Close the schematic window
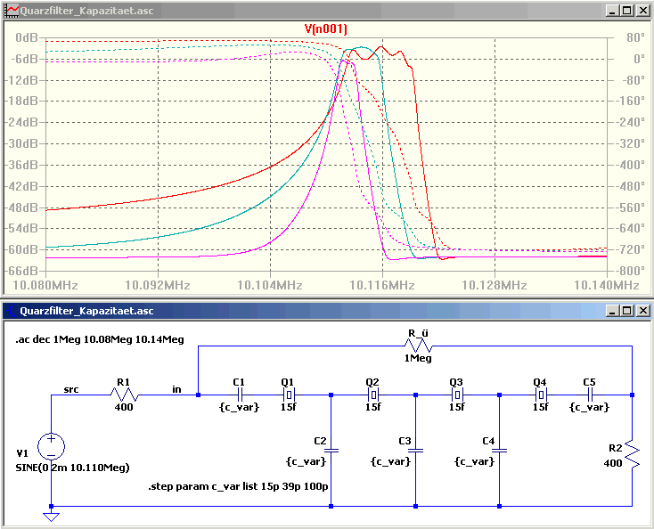This screenshot has width=654, height=529. coord(642,311)
